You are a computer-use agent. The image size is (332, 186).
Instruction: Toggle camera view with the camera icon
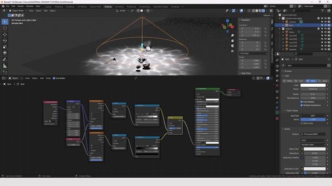click(232, 46)
